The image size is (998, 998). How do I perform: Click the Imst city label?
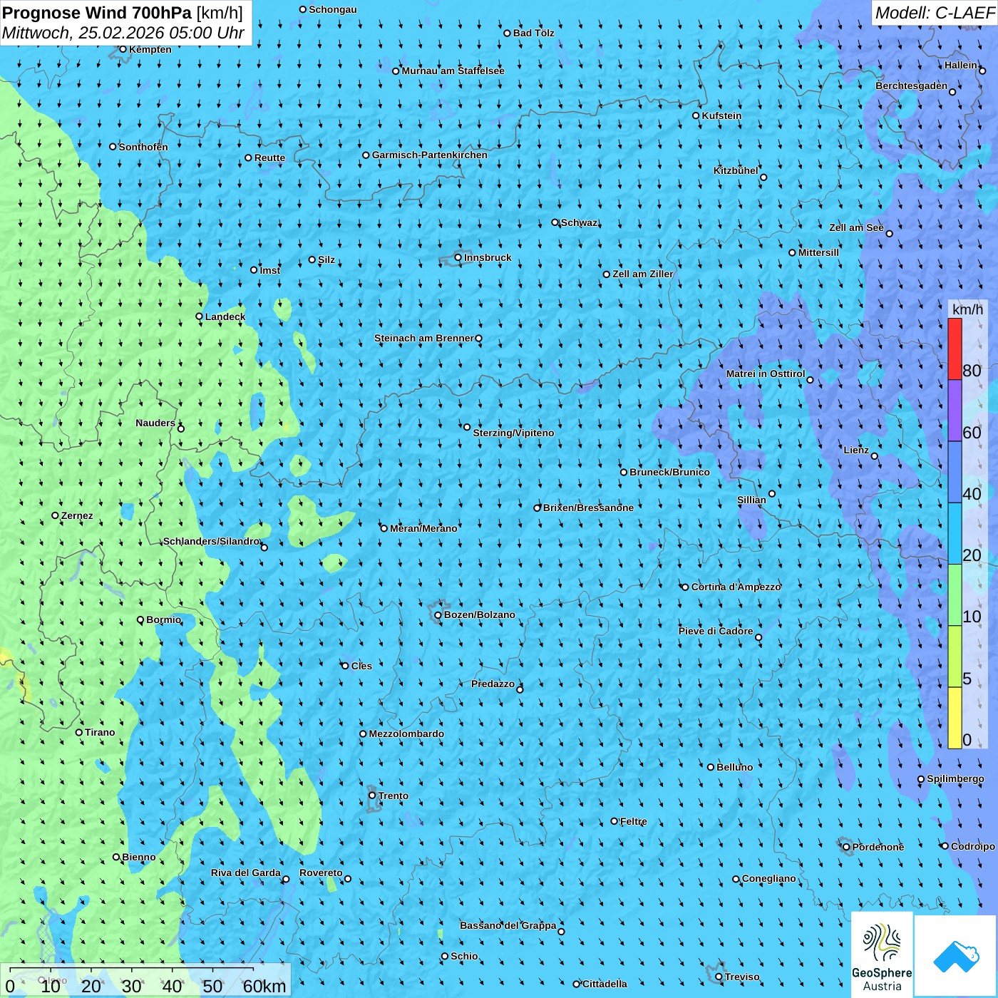pos(270,270)
